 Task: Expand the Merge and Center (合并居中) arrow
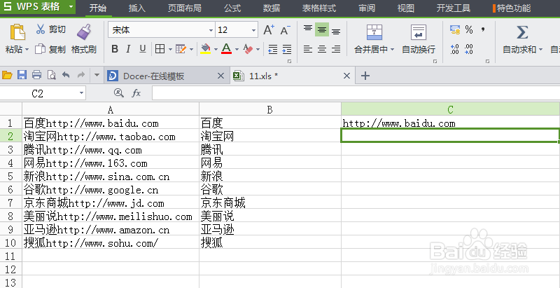(392, 49)
